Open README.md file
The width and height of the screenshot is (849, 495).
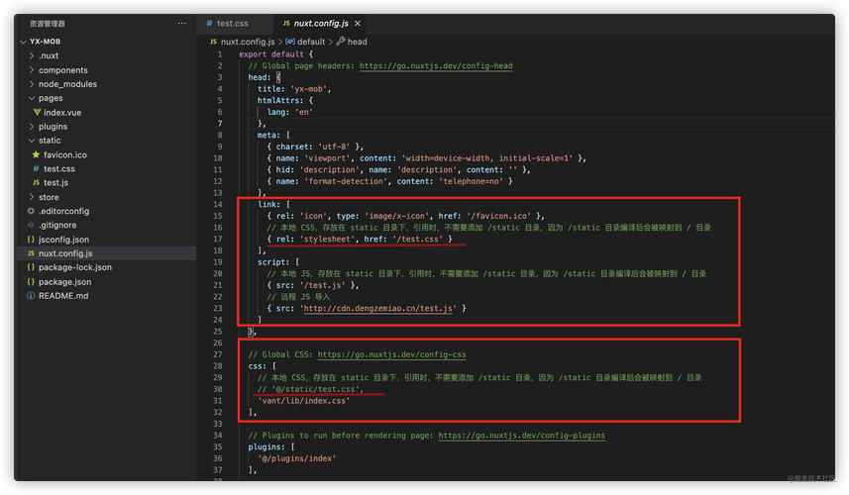pos(63,295)
